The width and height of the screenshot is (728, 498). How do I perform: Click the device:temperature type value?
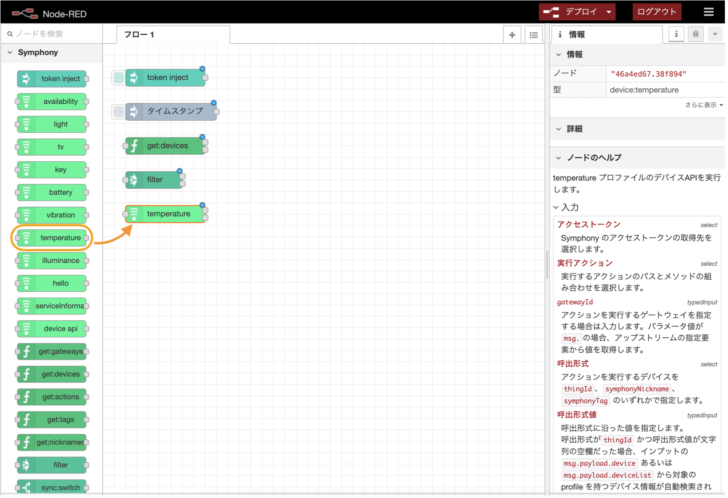(x=644, y=90)
